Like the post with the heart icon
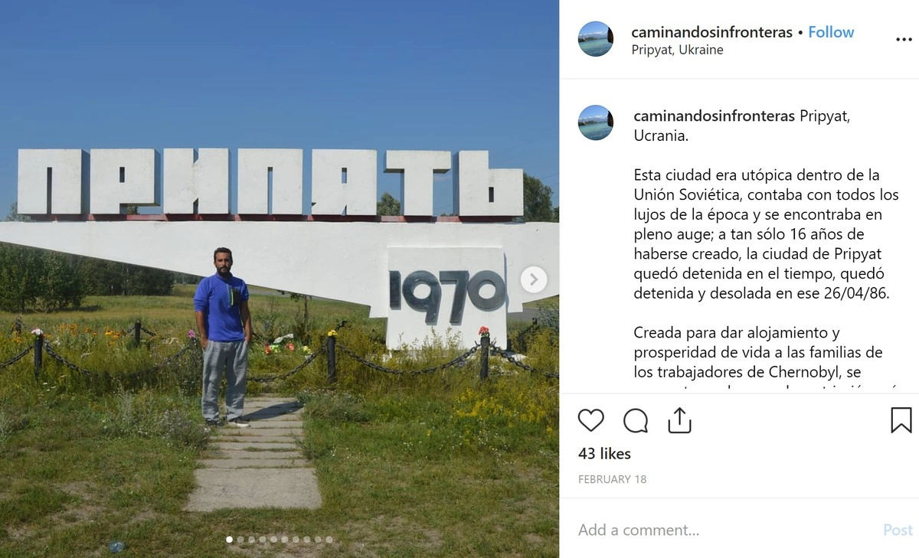Viewport: 919px width, 558px height. [x=590, y=420]
